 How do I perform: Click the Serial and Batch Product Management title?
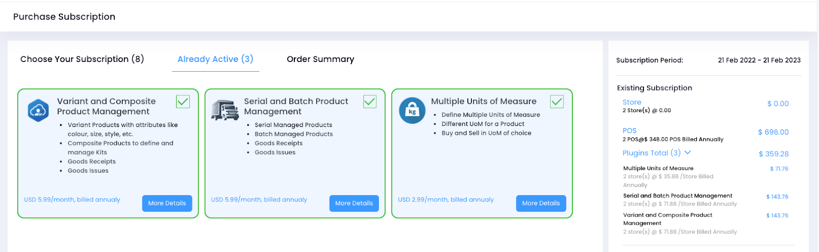tap(296, 107)
